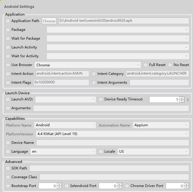
Task: Toggle the Wait for Activity checkbox
Action: point(8,56)
